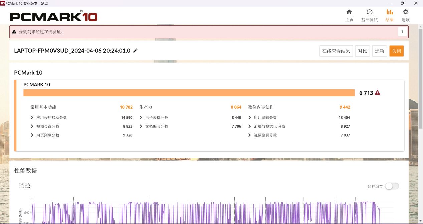Open the 选项 settings tab with gear icon
The image size is (423, 224).
pyautogui.click(x=405, y=15)
